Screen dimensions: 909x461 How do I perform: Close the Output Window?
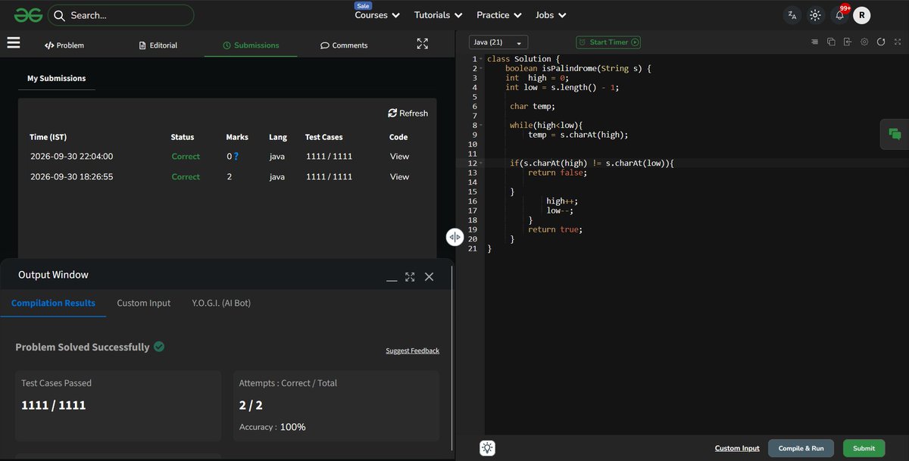click(429, 277)
